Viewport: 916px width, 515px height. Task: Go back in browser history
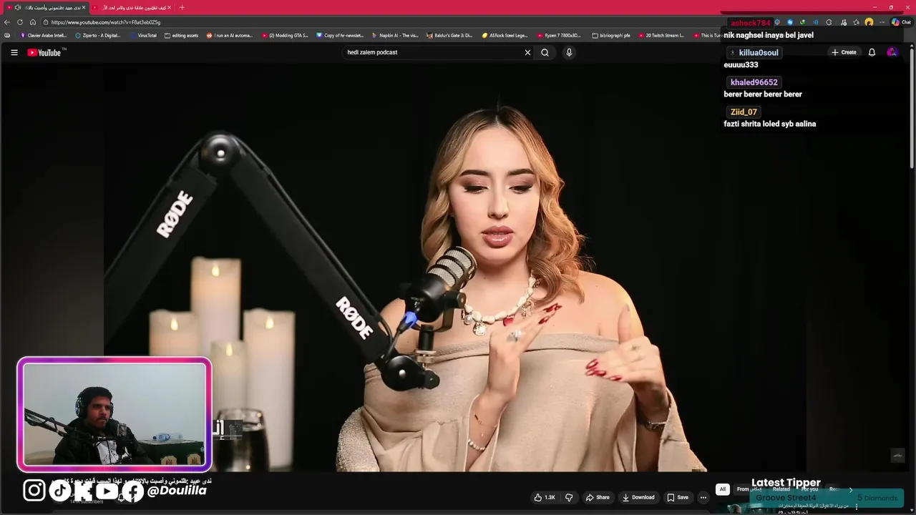tap(7, 22)
